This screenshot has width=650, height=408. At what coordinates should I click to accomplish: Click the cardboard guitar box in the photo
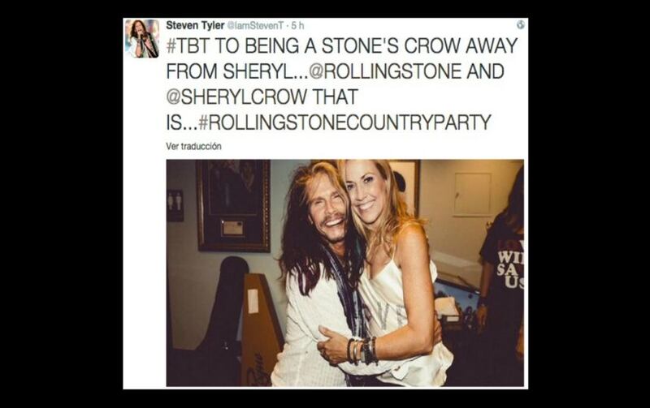tap(260, 329)
